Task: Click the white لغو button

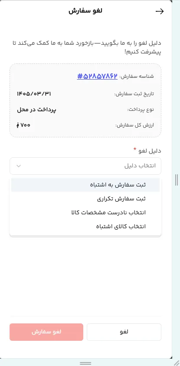Action: click(124, 332)
